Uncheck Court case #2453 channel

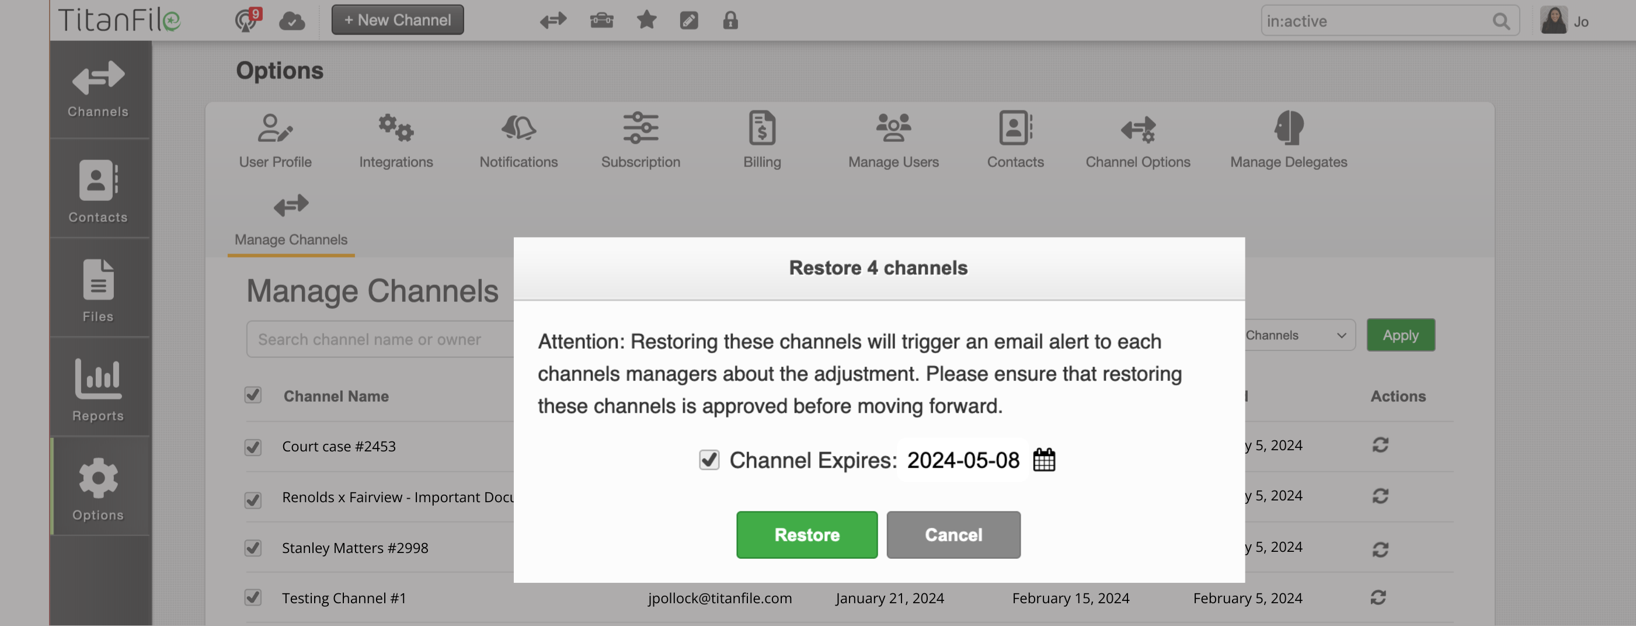click(x=253, y=447)
